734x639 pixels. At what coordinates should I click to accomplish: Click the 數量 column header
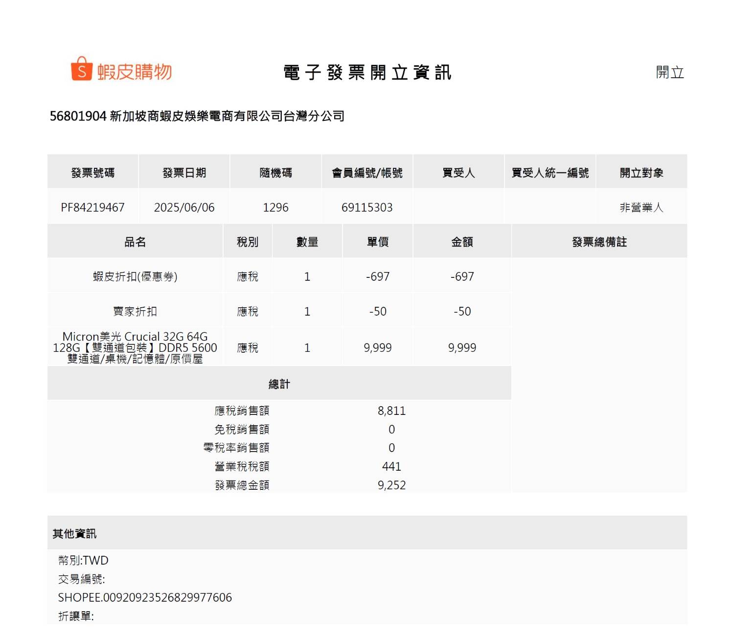pyautogui.click(x=307, y=242)
